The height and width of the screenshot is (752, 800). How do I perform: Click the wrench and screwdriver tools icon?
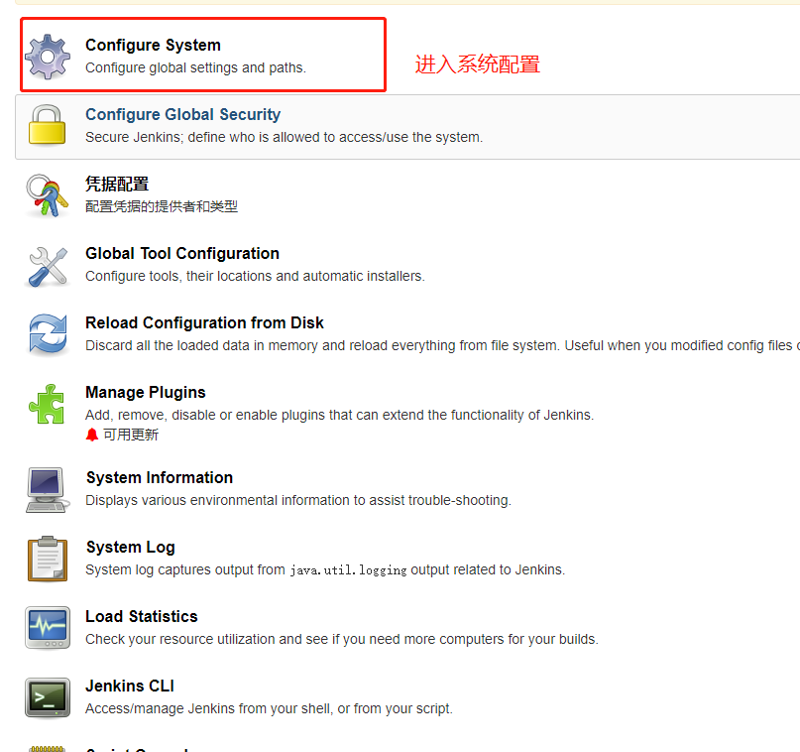click(48, 267)
